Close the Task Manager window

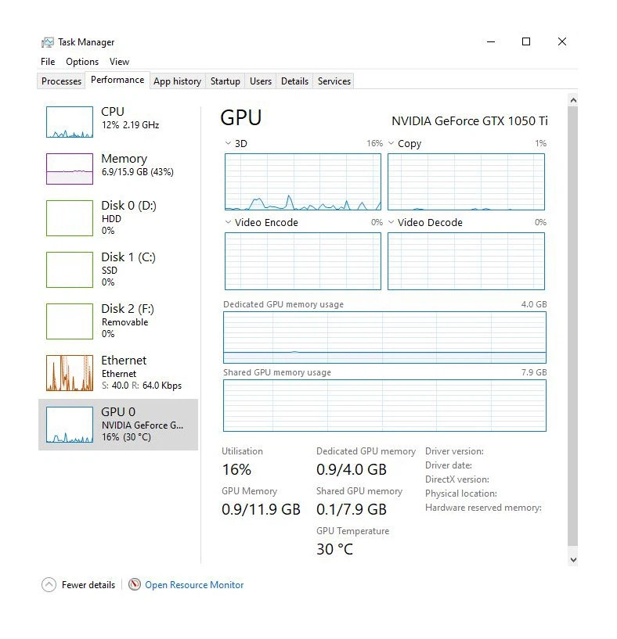(562, 41)
